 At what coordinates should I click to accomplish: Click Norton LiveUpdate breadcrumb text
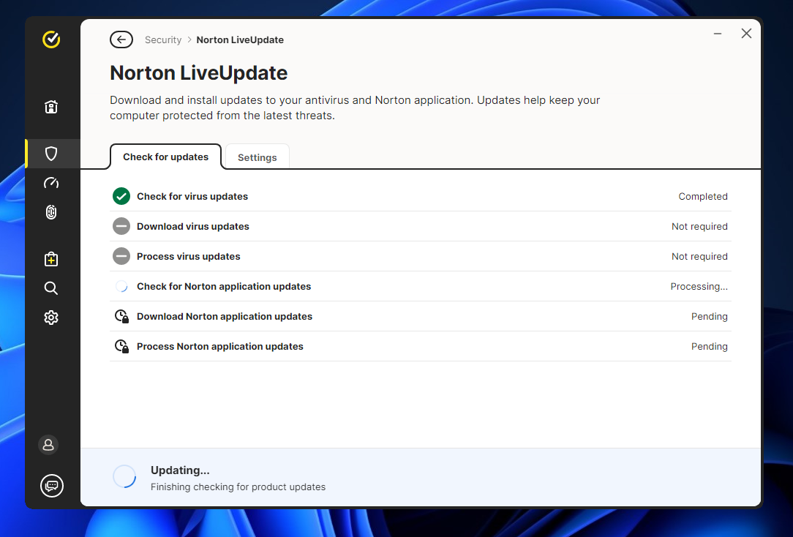click(x=240, y=40)
